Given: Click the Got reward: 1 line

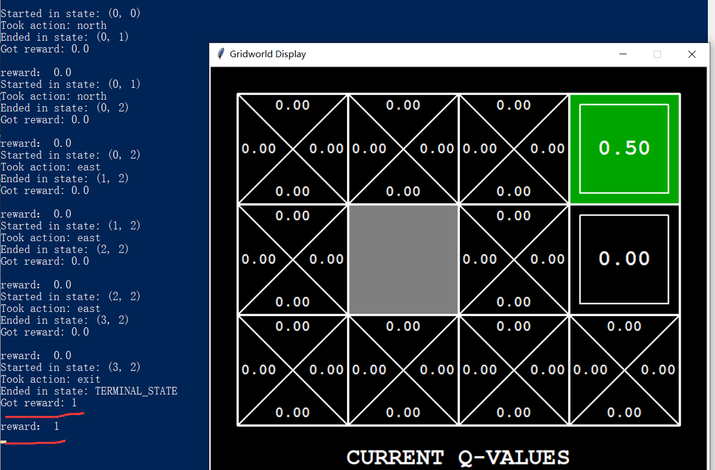Looking at the screenshot, I should click(39, 403).
